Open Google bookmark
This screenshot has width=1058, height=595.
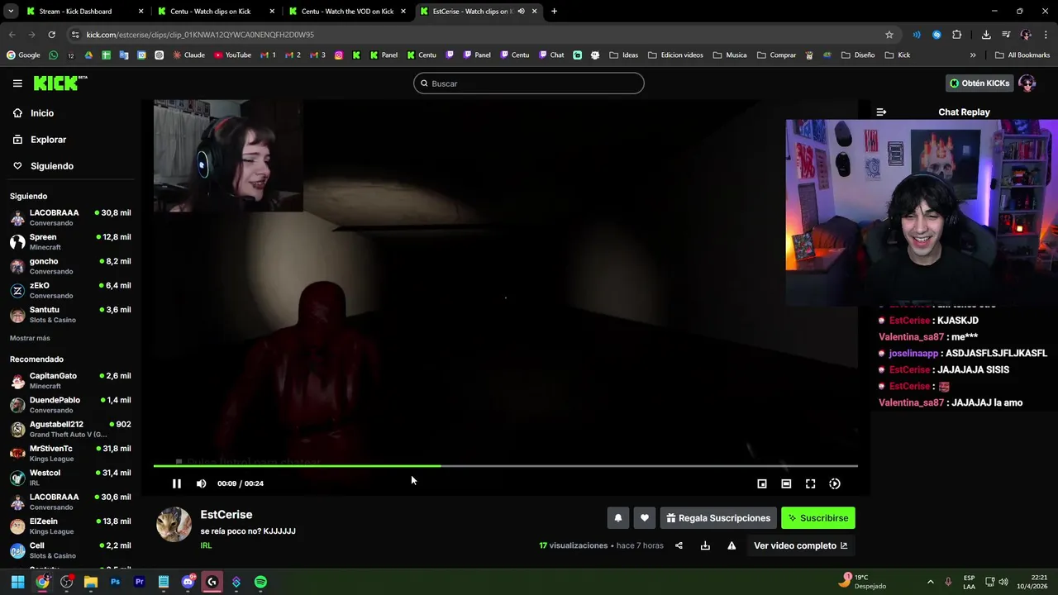point(23,55)
